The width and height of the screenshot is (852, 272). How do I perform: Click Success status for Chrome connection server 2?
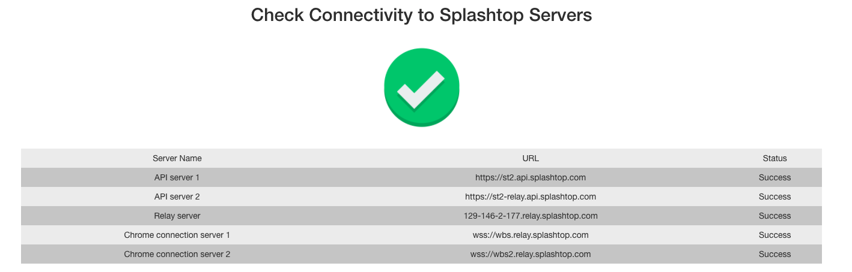coord(774,254)
